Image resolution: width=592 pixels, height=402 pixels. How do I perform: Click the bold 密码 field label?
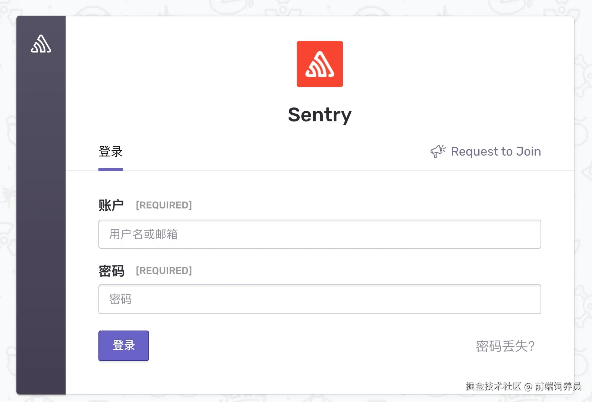pyautogui.click(x=111, y=271)
